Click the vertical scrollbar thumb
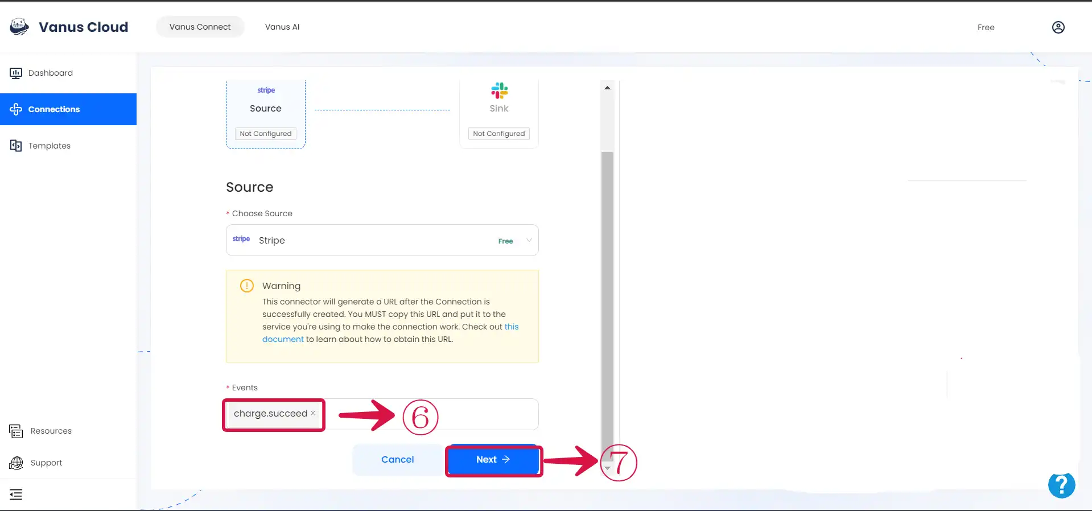This screenshot has width=1092, height=511. click(607, 306)
